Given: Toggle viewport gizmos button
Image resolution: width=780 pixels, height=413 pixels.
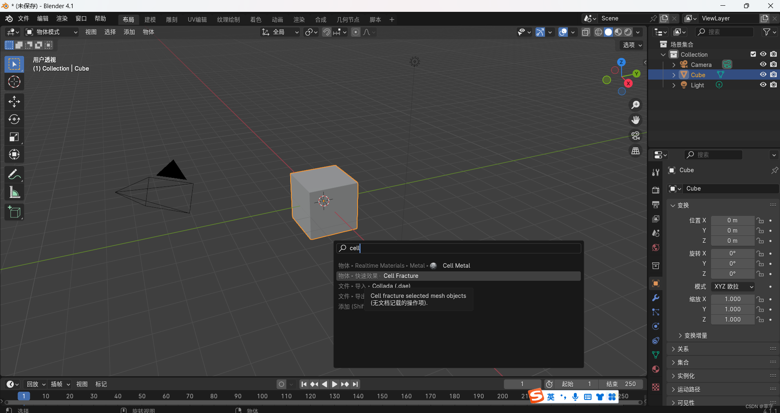Looking at the screenshot, I should pyautogui.click(x=540, y=32).
